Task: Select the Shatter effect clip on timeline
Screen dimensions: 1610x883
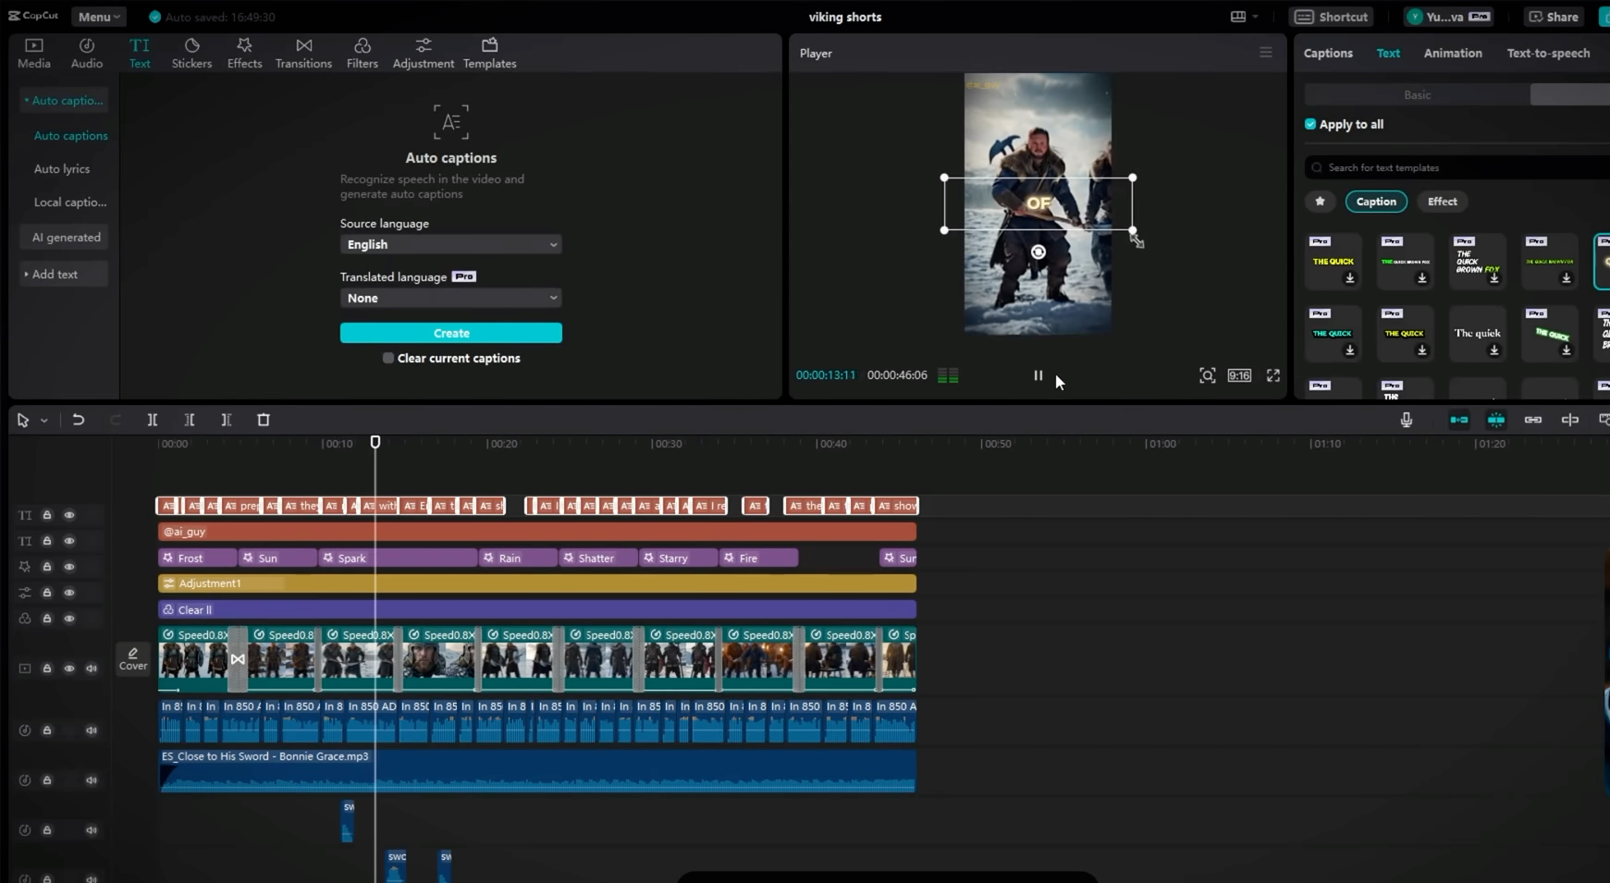Action: [x=597, y=558]
